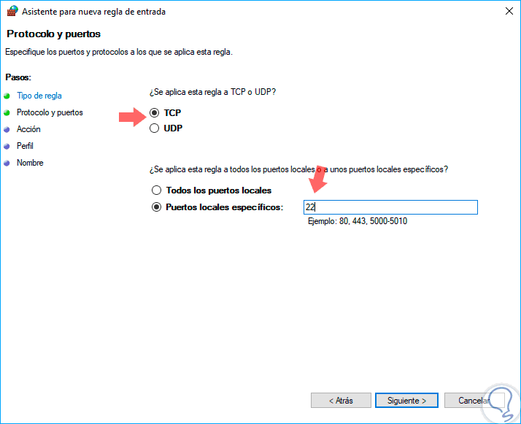Go to the Tipo de regla step
Viewport: 521px width, 424px height.
point(39,96)
